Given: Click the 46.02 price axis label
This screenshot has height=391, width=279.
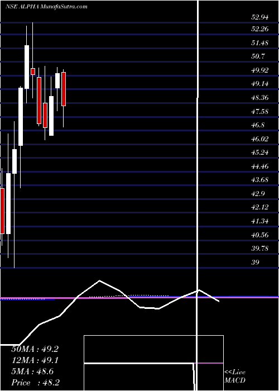Looking at the screenshot, I should point(260,139).
